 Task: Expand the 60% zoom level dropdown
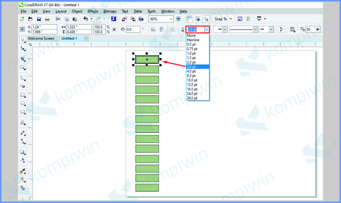click(171, 19)
